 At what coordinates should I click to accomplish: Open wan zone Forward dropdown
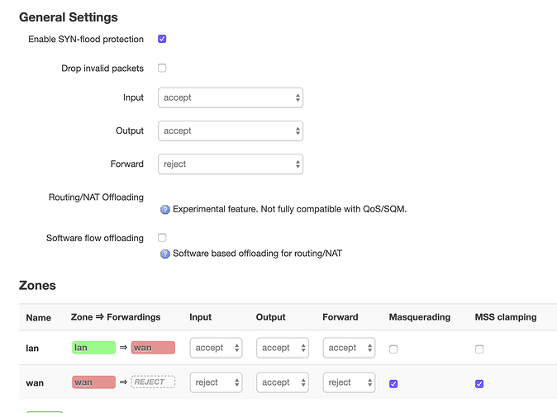click(349, 382)
